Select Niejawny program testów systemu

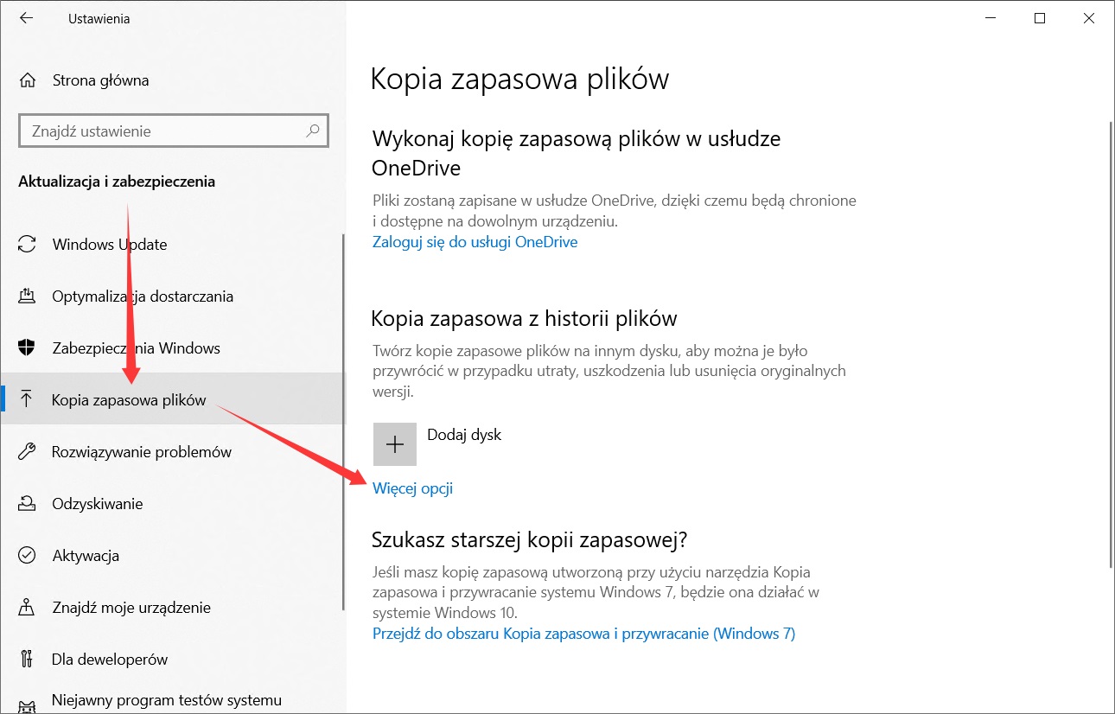(166, 699)
